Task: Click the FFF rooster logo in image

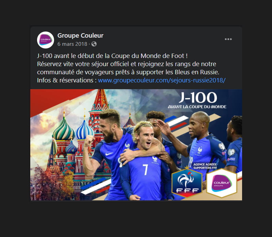Action: point(187,182)
